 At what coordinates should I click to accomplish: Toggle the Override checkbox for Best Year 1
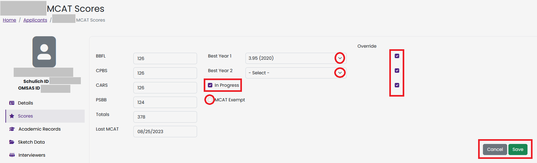[397, 56]
